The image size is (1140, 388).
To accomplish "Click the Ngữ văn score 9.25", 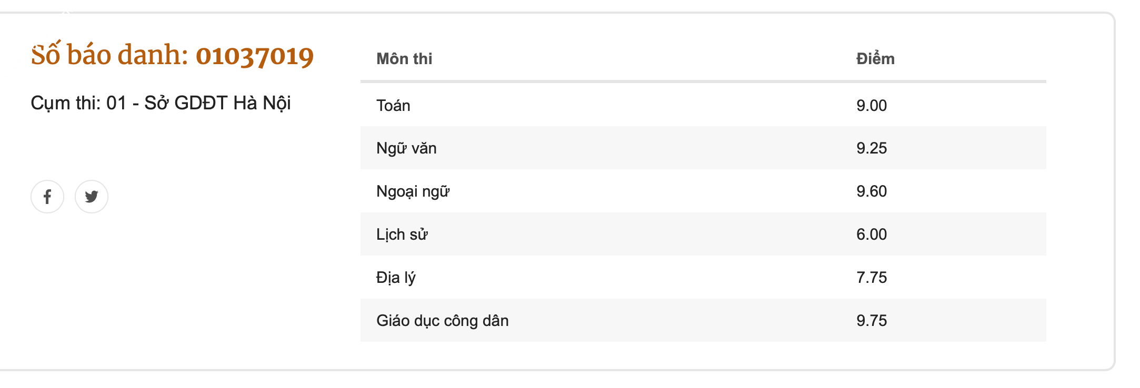I will click(x=872, y=148).
